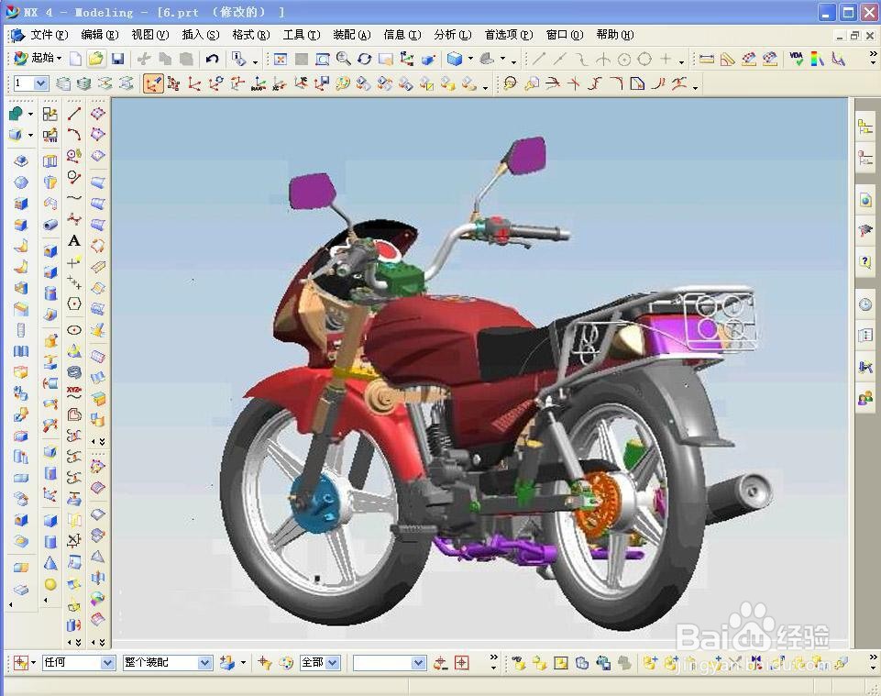Click the Fit view icon
This screenshot has width=881, height=696.
(280, 59)
